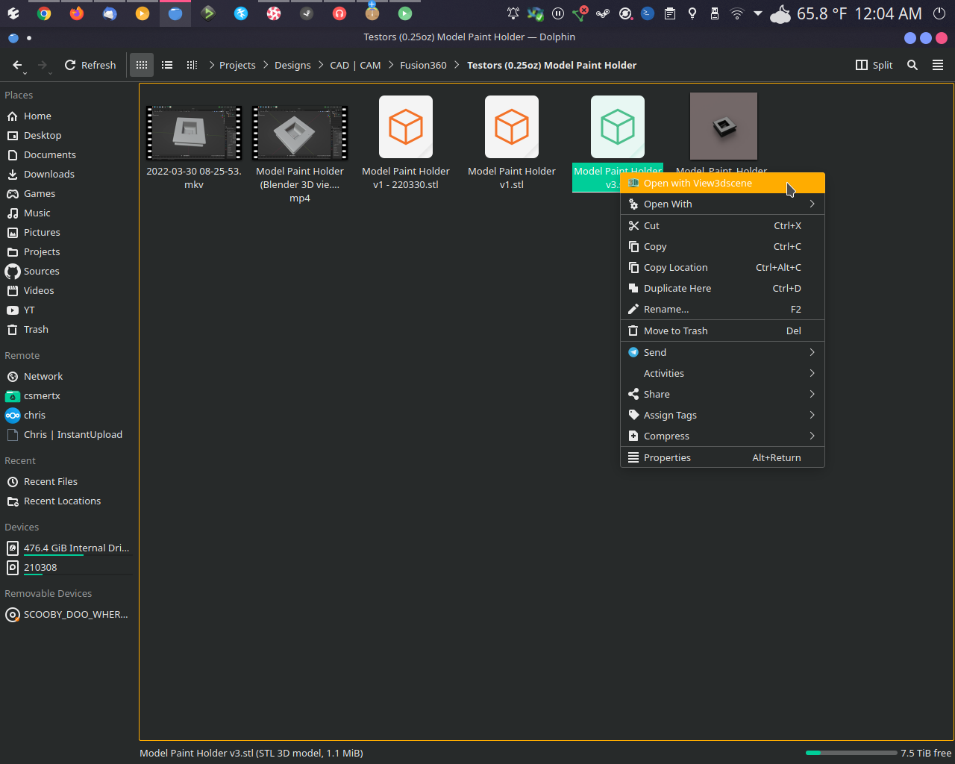The image size is (955, 764).
Task: Click the 12:04 AM clock
Action: (888, 13)
